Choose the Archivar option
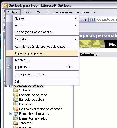This screenshot has width=117, height=128. 42,60
